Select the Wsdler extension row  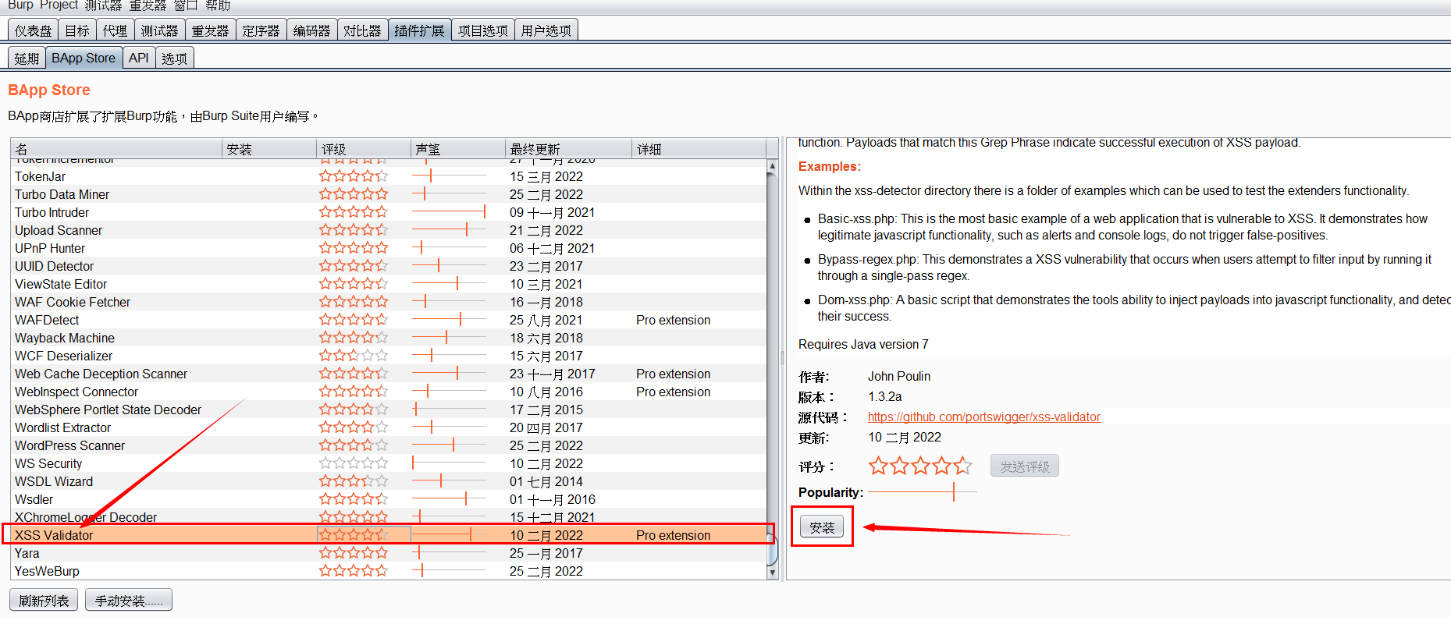coord(389,499)
